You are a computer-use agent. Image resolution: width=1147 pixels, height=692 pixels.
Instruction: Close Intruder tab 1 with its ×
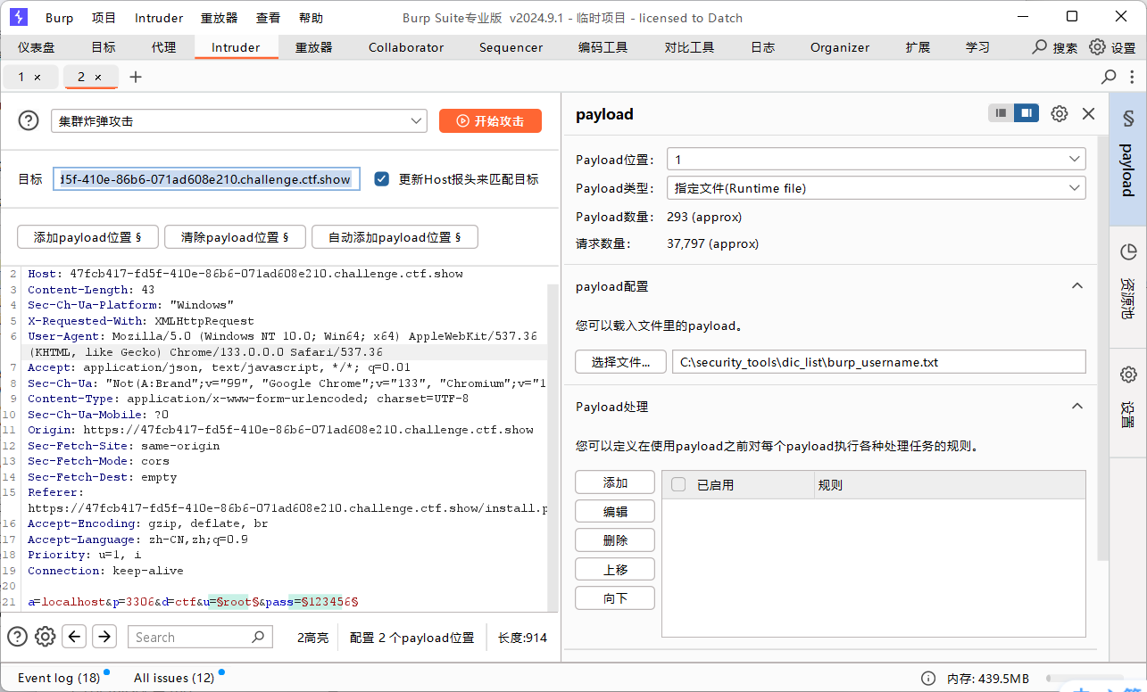point(37,78)
